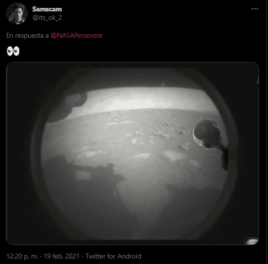The height and width of the screenshot is (264, 268).
Task: Open the @its_ok_2 handle profile
Action: coord(47,17)
